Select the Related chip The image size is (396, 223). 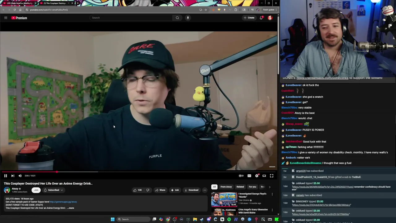click(240, 187)
